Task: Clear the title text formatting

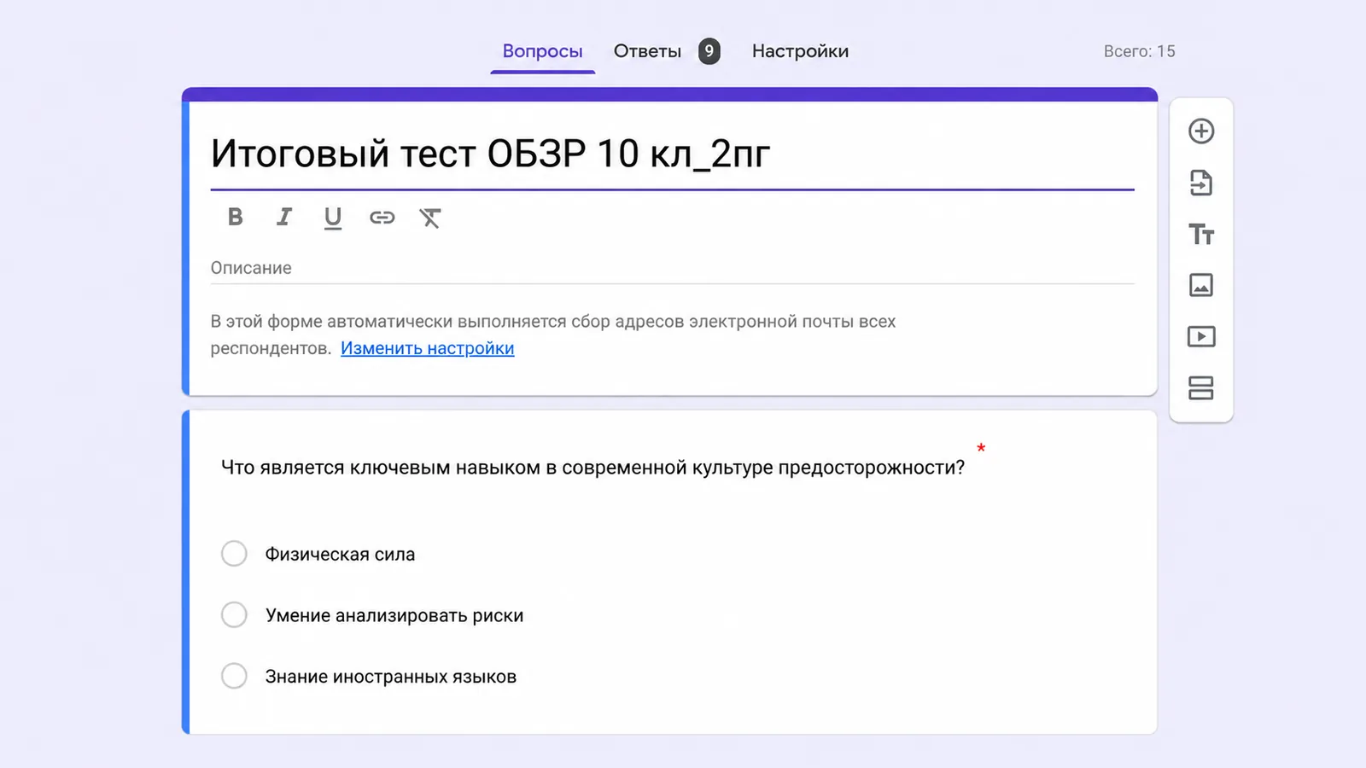Action: [x=430, y=218]
